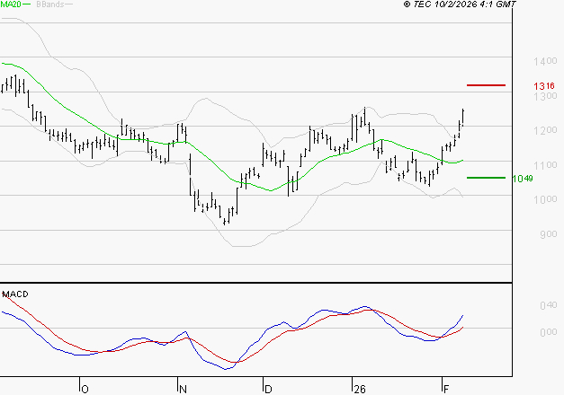Click the MACD 040 axis label

coord(549,305)
